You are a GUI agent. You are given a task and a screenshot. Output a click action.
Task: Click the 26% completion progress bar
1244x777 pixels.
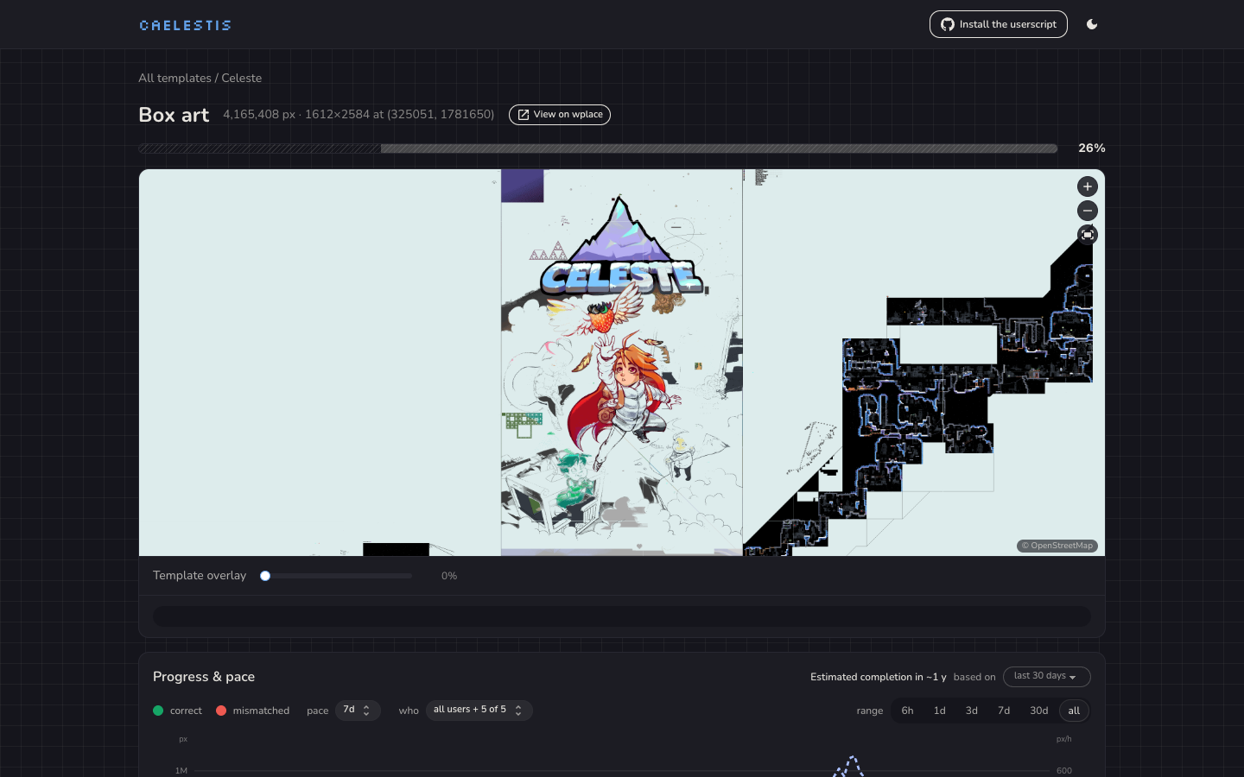pos(598,148)
